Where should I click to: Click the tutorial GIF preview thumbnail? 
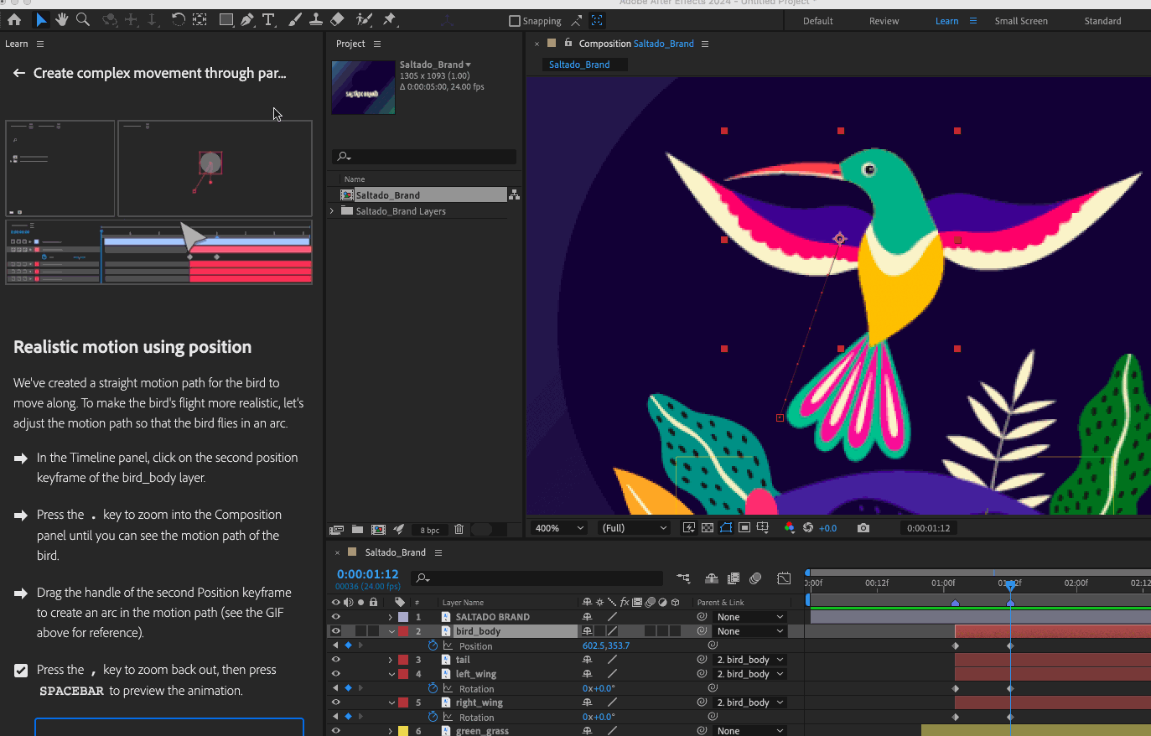[x=159, y=202]
